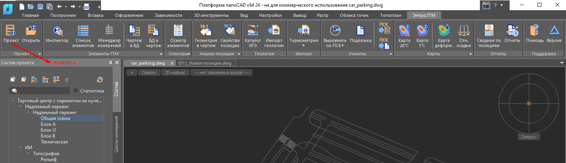Expand the Термометрия dropdown
Viewport: 566px width, 163px height.
tap(303, 40)
